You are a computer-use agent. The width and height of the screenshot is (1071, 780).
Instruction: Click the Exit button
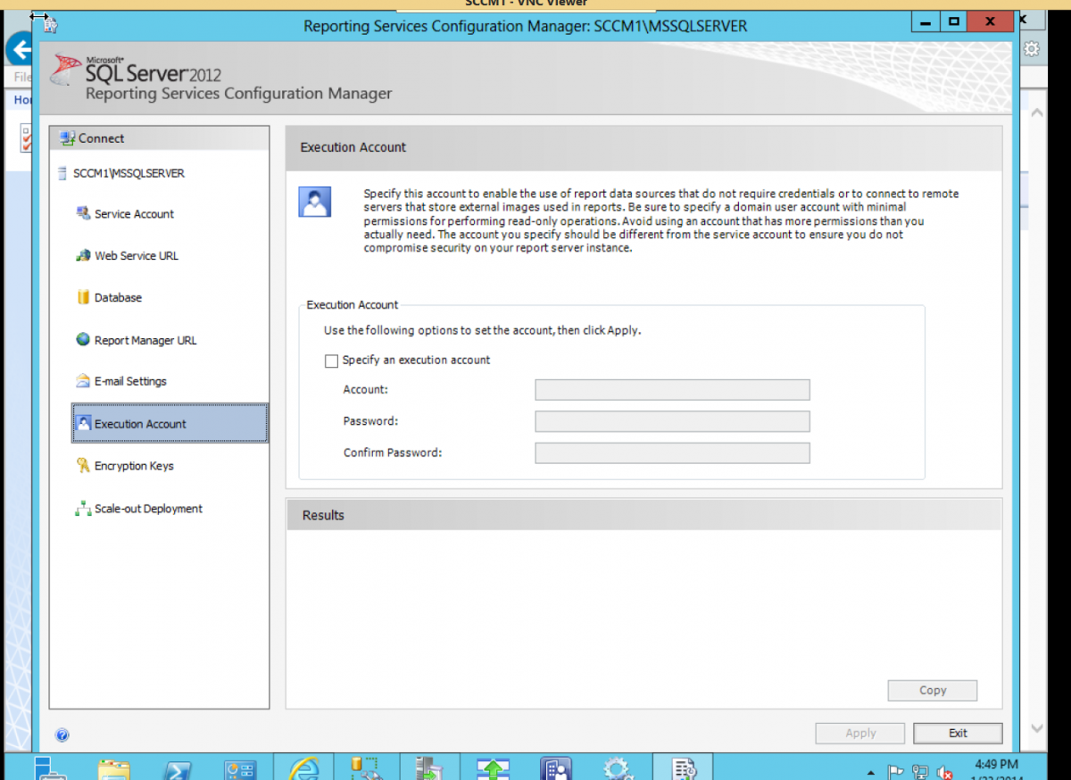pos(958,733)
